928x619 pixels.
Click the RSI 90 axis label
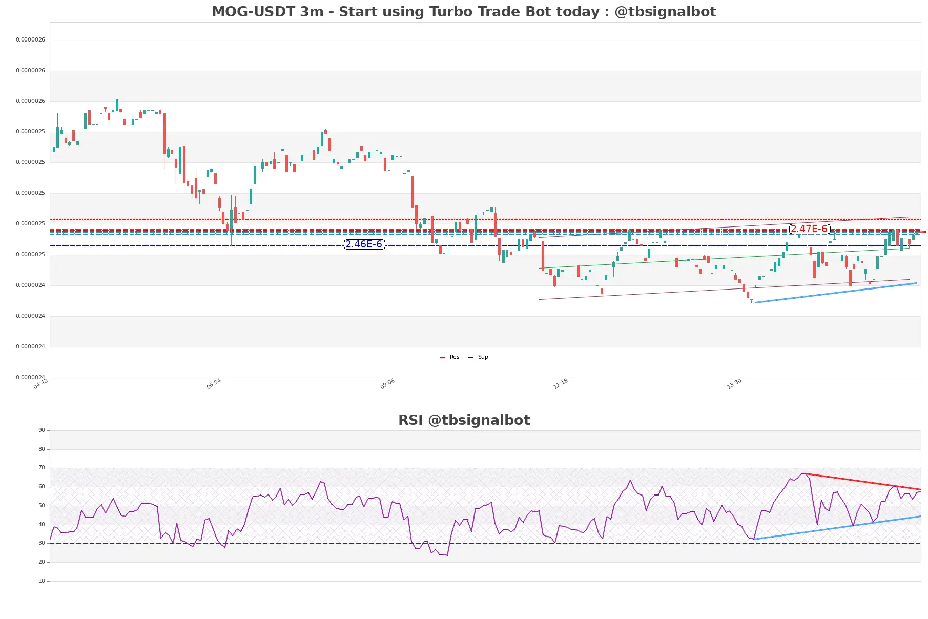(42, 430)
